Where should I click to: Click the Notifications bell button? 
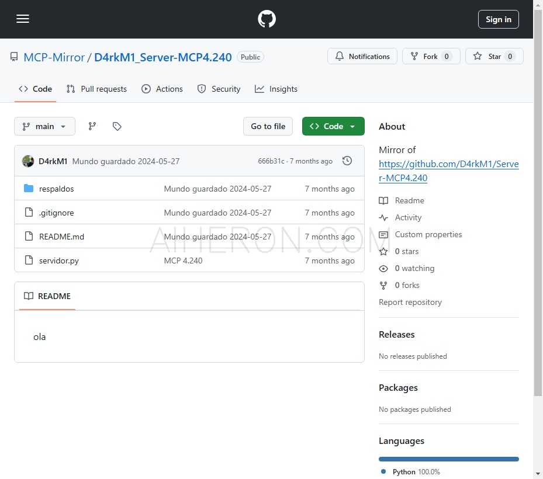362,57
